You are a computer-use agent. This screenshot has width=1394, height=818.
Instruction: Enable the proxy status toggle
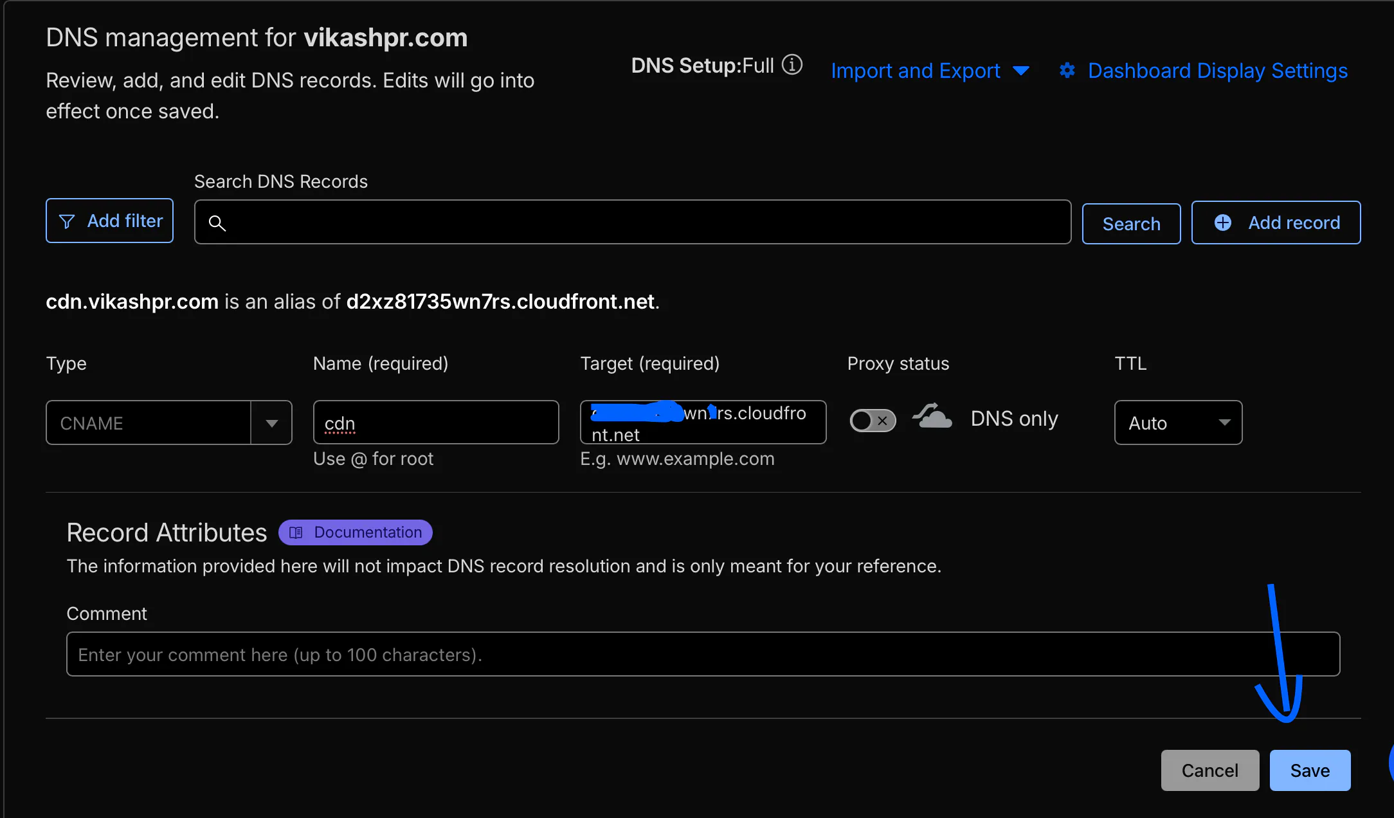click(873, 420)
